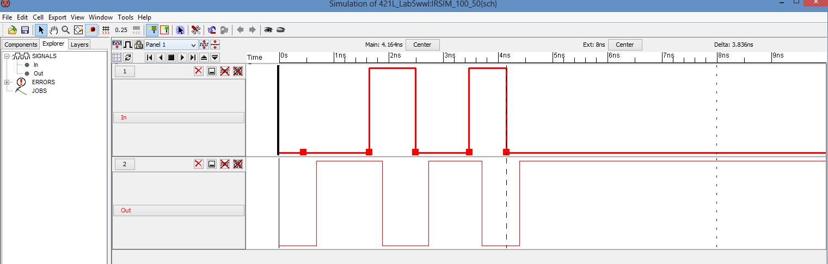Click the faded grid icon after 0.25

[137, 30]
